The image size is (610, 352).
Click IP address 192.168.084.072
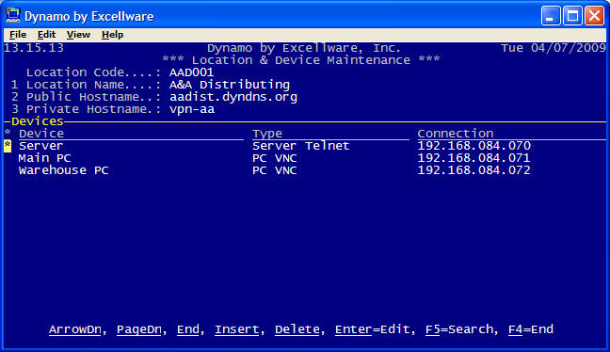click(x=474, y=170)
